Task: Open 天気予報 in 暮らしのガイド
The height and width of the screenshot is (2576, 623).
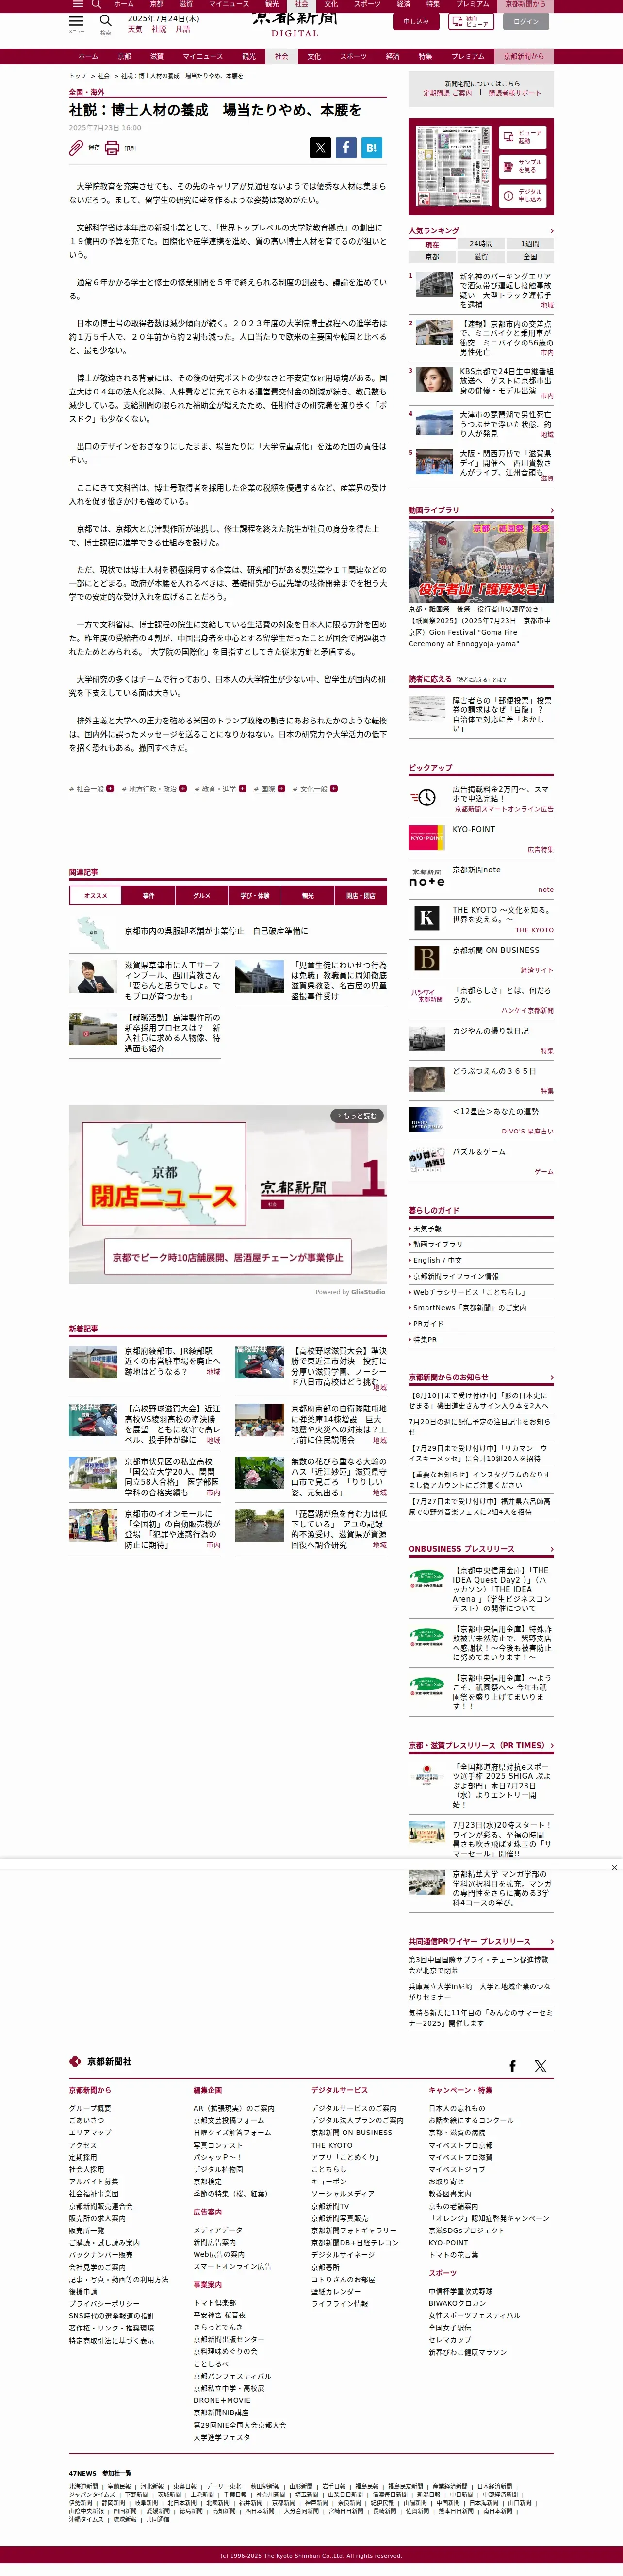Action: (427, 1228)
